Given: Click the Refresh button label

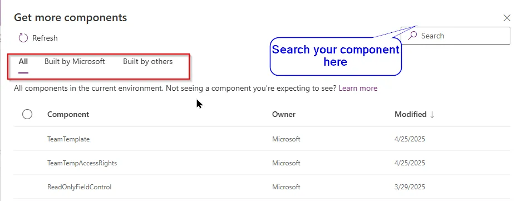Looking at the screenshot, I should tap(45, 38).
